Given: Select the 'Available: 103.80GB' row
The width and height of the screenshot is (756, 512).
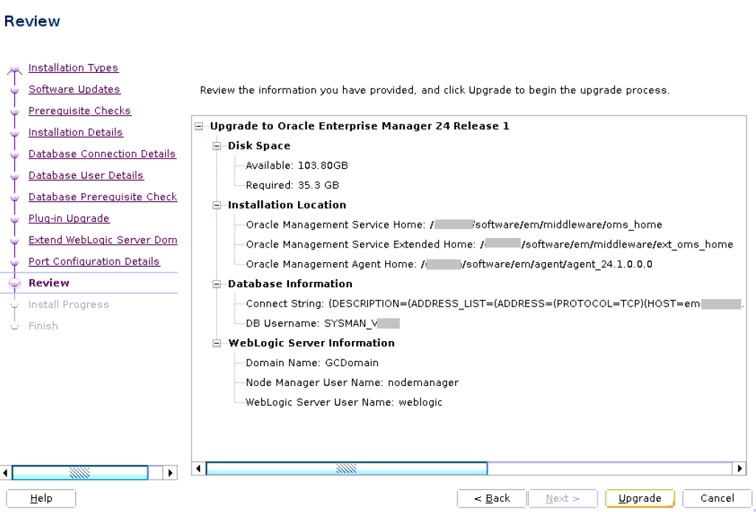Looking at the screenshot, I should [x=297, y=166].
